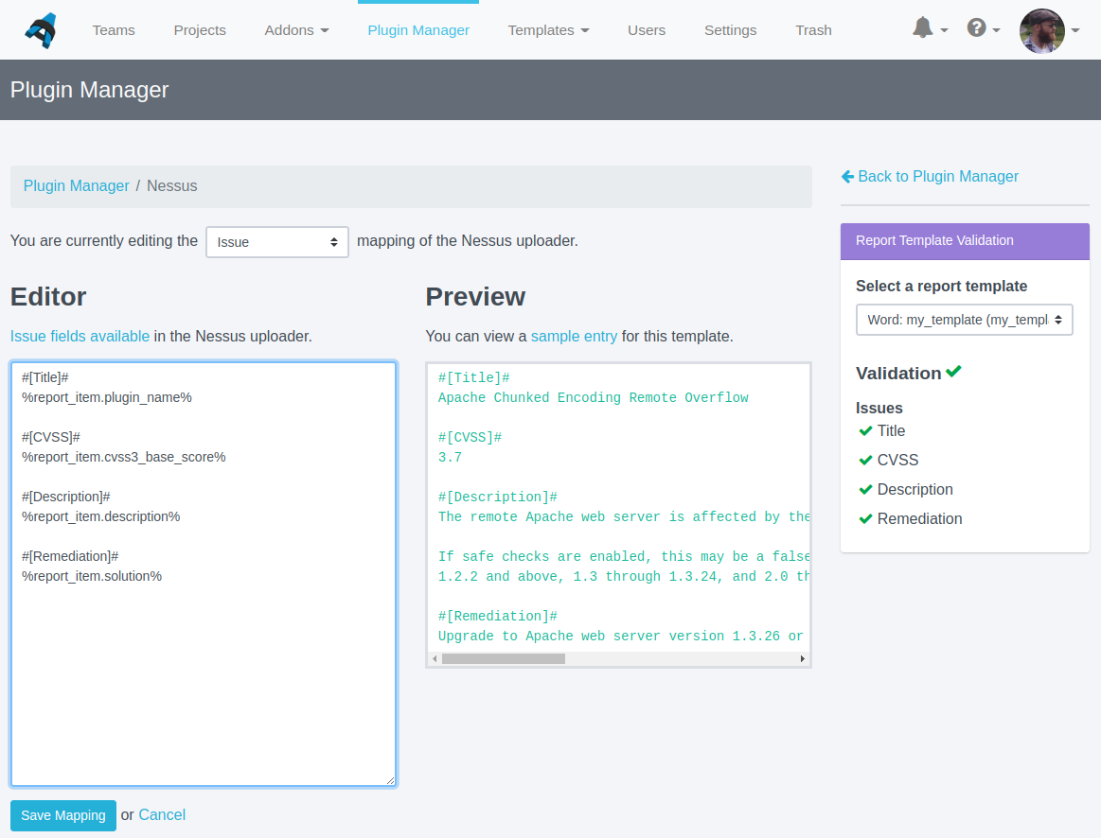The width and height of the screenshot is (1101, 838).
Task: Click the help question mark icon
Action: 976,28
